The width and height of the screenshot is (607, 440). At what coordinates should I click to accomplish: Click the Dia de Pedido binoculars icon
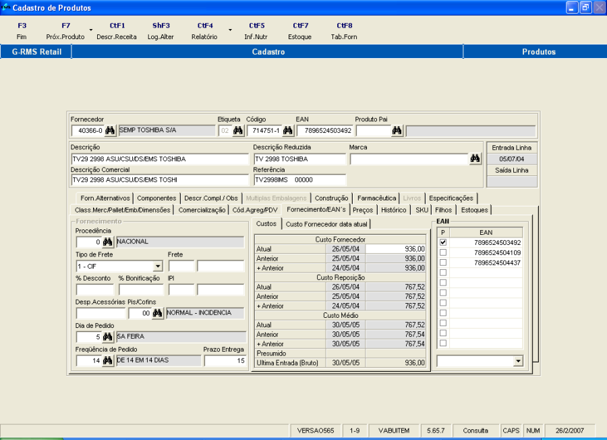(x=108, y=337)
